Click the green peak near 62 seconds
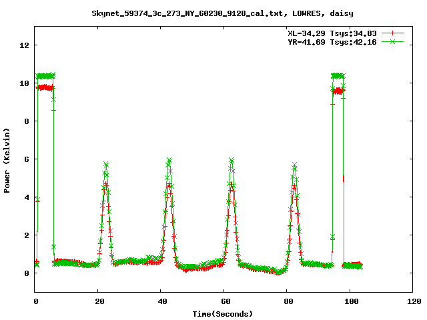Viewport: 427px width, 320px height. click(232, 160)
